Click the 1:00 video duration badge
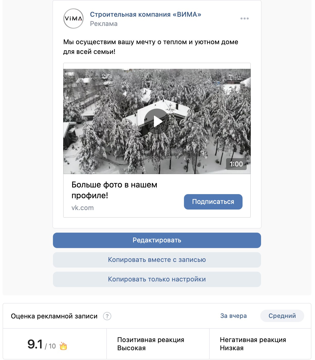The image size is (315, 360). pos(236,164)
